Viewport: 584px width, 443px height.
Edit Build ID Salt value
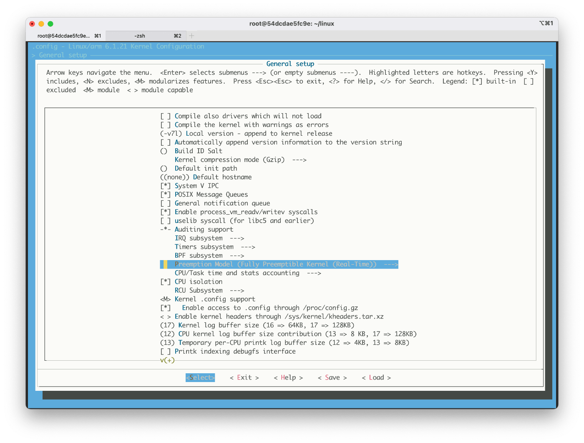[x=191, y=151]
